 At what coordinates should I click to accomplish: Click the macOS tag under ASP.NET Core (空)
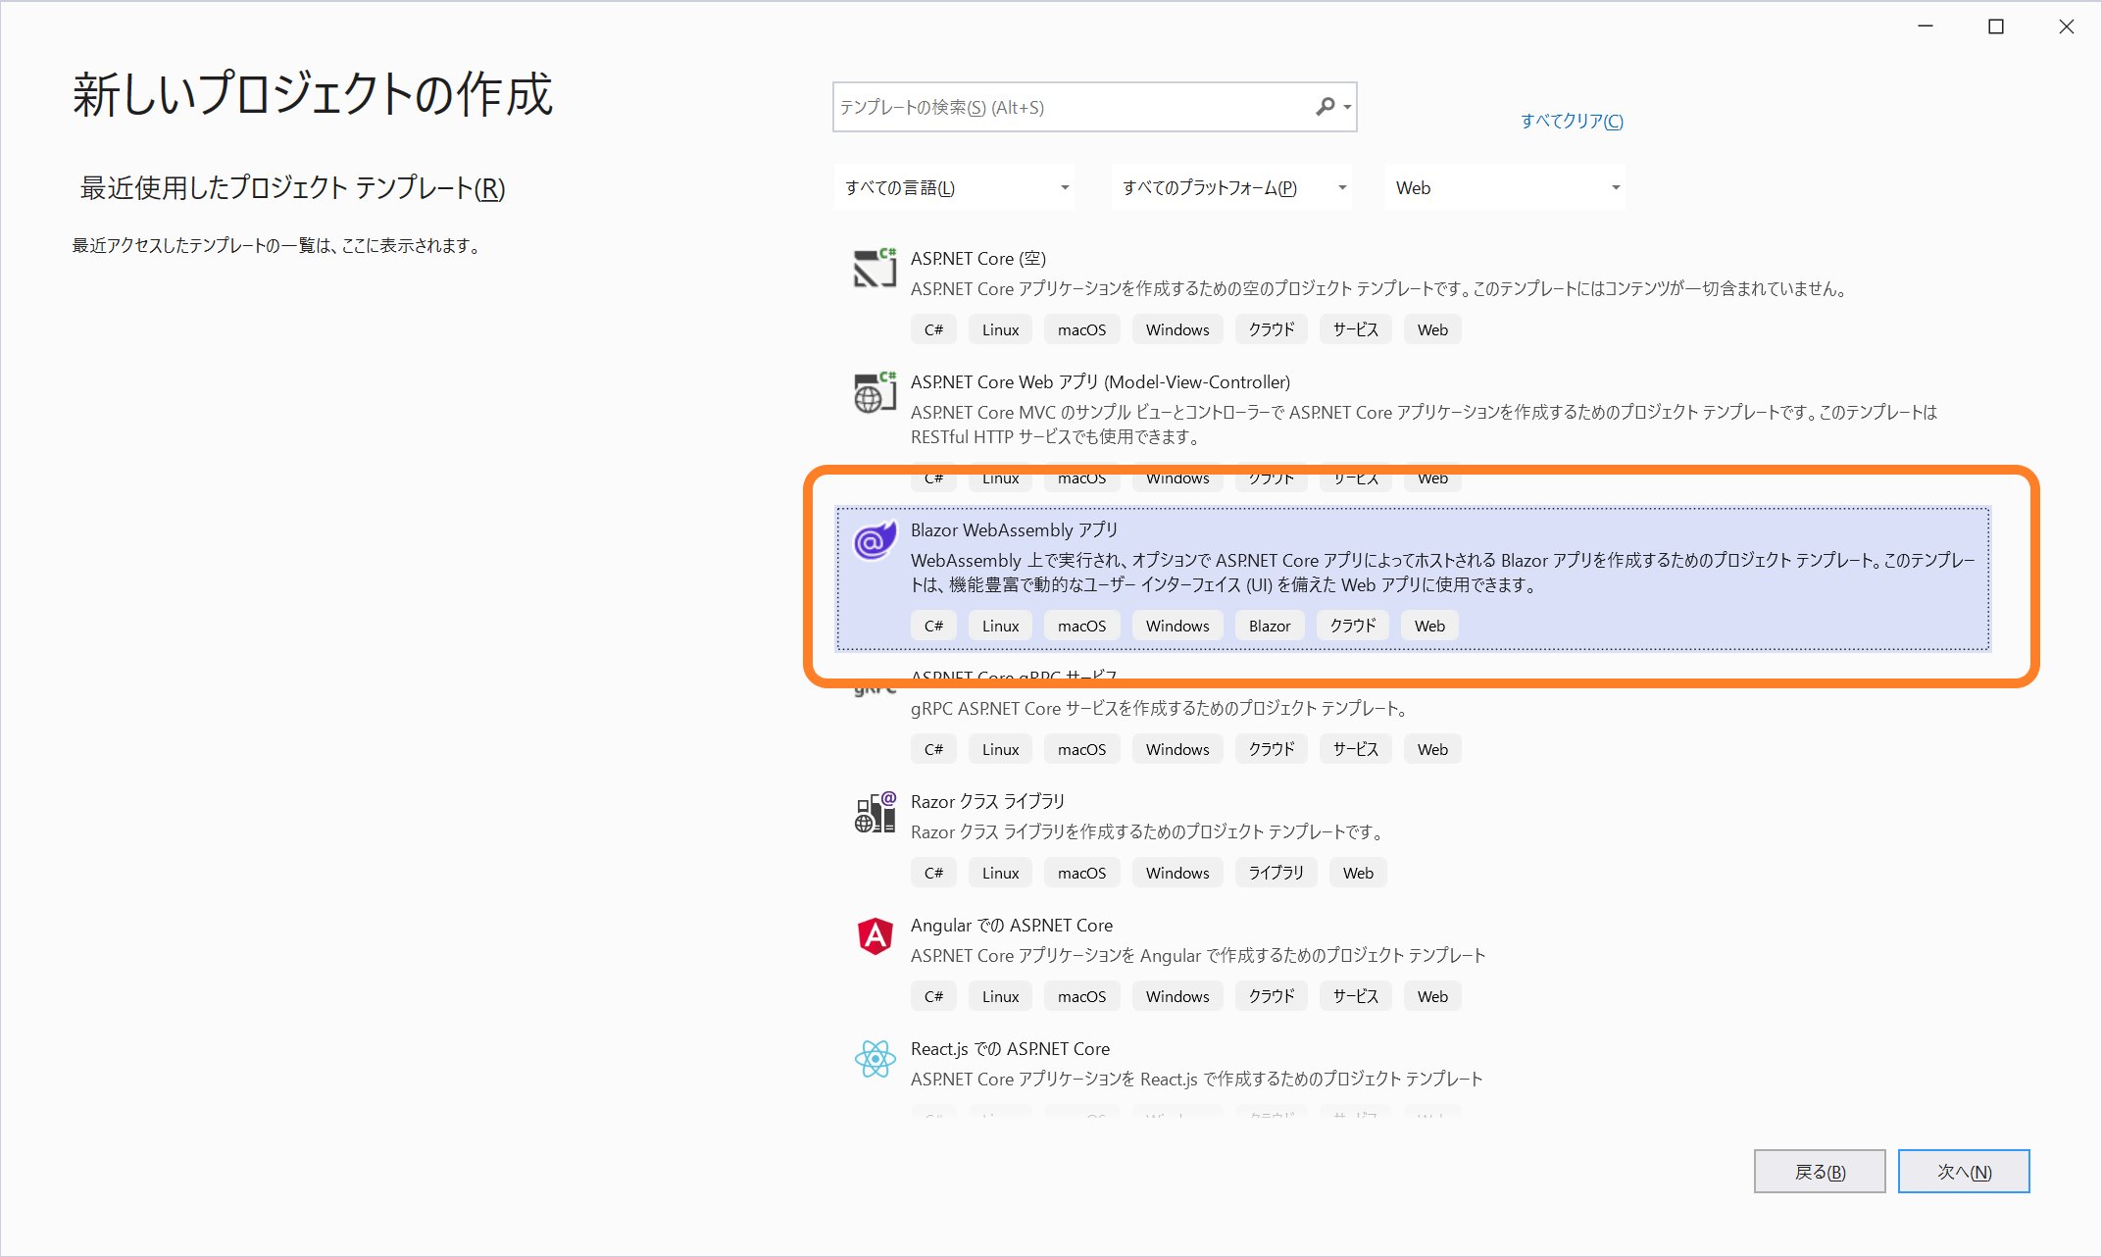(1081, 329)
